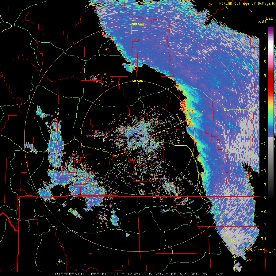Click the 100 NMI range ring label
The height and width of the screenshot is (276, 276).
click(138, 24)
